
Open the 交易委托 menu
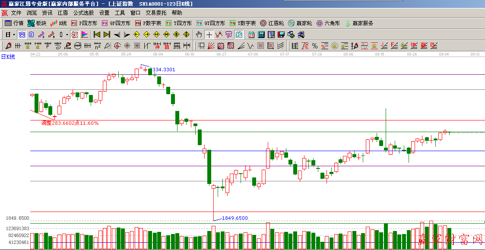coord(156,13)
